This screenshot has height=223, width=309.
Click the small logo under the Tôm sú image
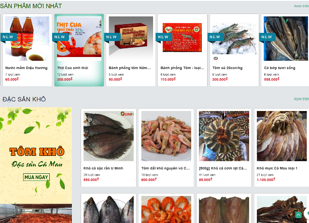pos(216,58)
